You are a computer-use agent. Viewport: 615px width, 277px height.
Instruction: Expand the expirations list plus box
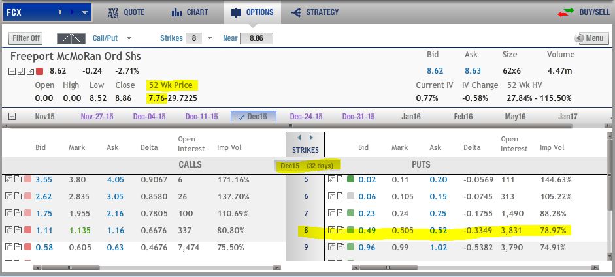[12, 117]
